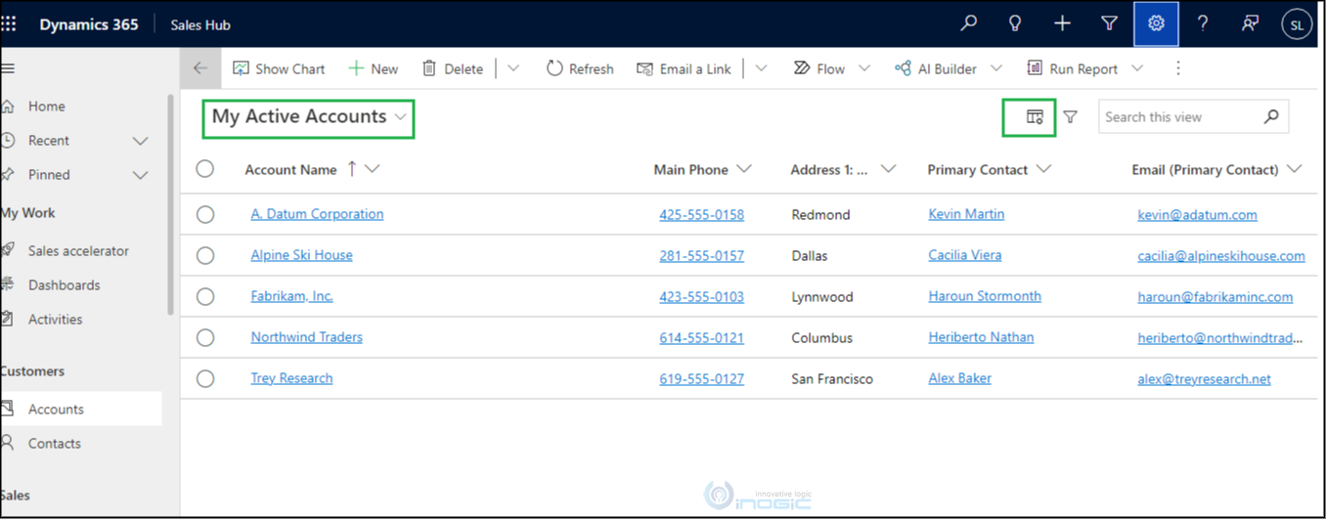The width and height of the screenshot is (1326, 519).
Task: Select the A. Datum Corporation row checkbox
Action: click(x=204, y=214)
